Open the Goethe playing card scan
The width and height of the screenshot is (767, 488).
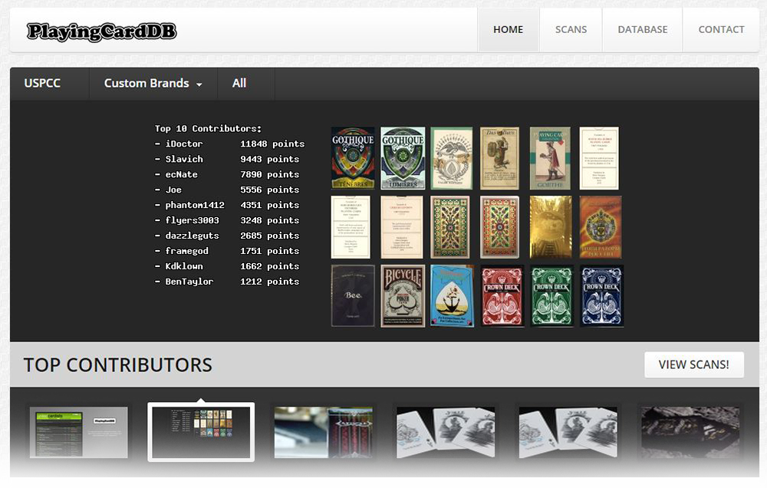click(x=550, y=158)
